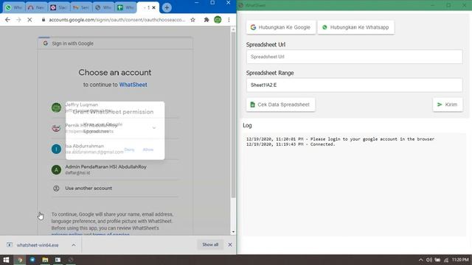Choose the Jeffry Luqman account
The height and width of the screenshot is (265, 472).
tap(114, 107)
